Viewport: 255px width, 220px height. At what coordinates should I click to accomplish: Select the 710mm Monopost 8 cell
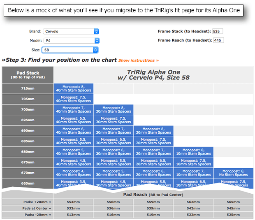tap(73, 88)
